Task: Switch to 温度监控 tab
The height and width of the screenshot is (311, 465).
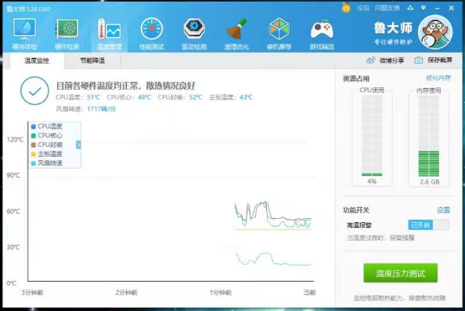Action: (x=37, y=60)
